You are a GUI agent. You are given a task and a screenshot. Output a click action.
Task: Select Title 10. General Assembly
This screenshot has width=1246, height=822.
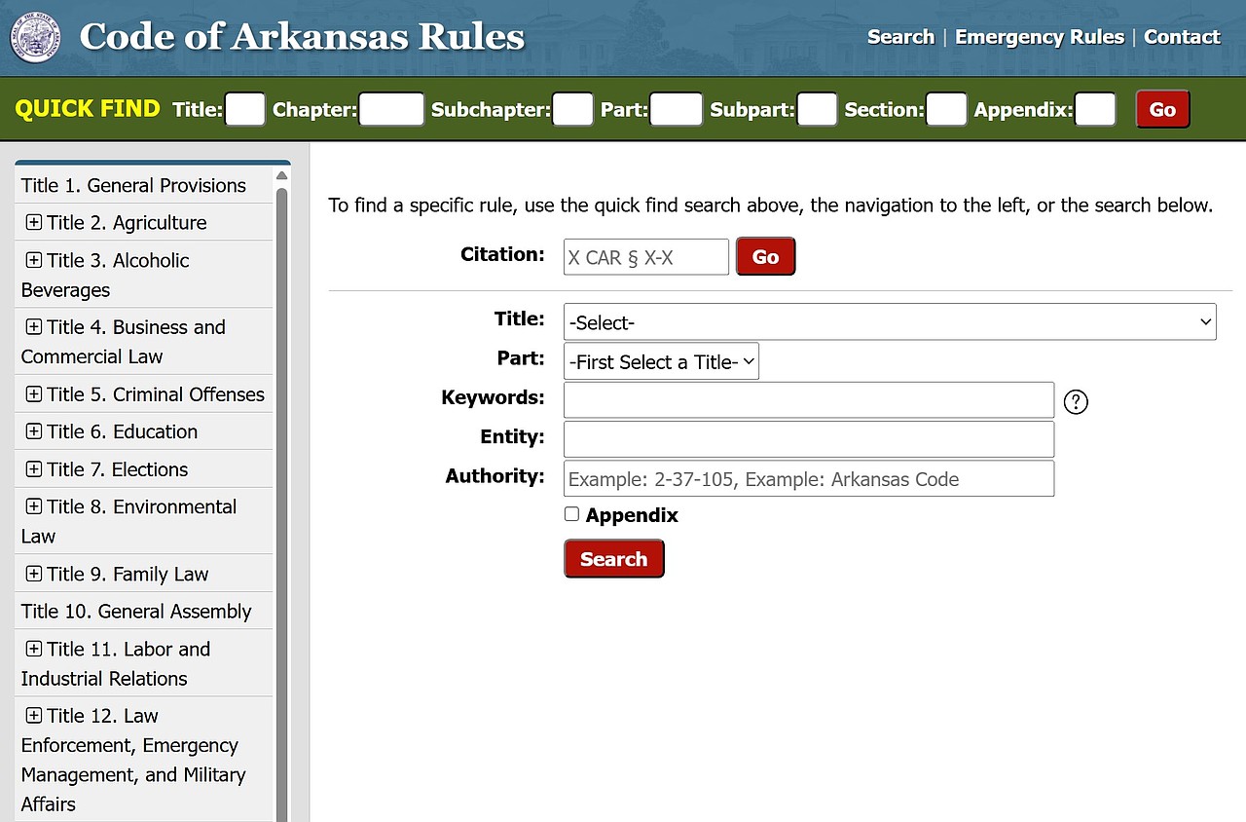tap(136, 611)
